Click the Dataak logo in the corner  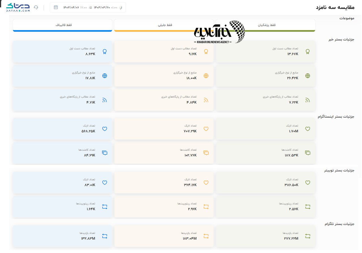click(x=18, y=7)
